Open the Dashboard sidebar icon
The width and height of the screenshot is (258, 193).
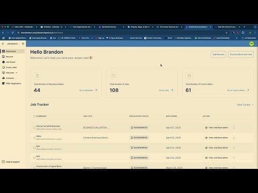click(x=3, y=51)
